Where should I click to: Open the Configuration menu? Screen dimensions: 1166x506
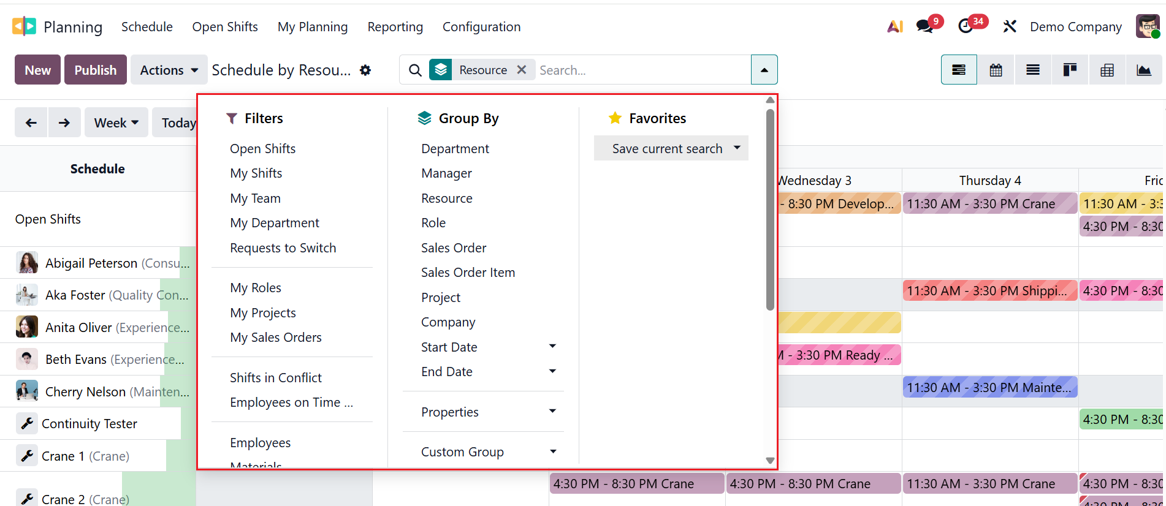pos(481,27)
